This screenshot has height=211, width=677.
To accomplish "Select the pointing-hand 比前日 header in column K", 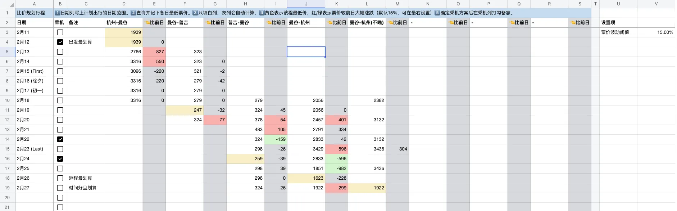I will [336, 22].
